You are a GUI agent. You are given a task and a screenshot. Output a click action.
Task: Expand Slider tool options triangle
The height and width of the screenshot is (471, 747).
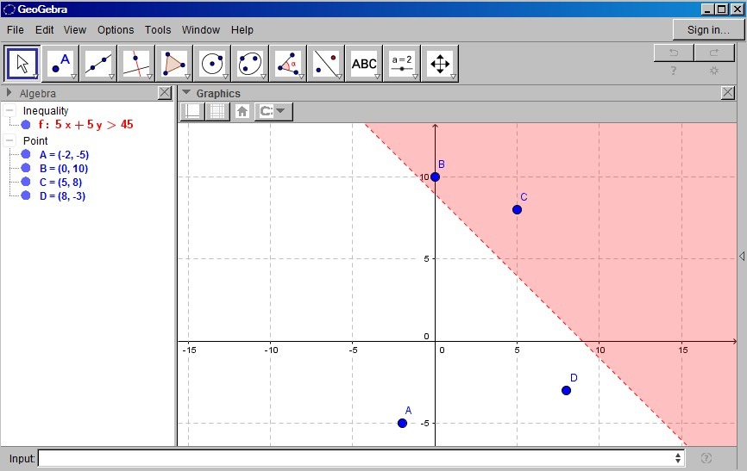coord(415,77)
